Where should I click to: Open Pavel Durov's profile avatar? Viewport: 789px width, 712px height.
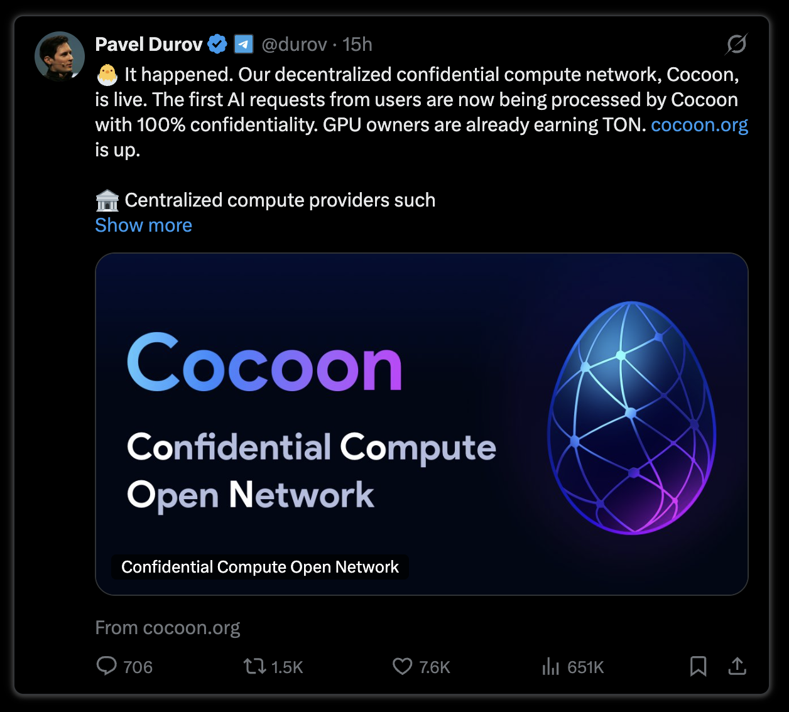pos(60,57)
